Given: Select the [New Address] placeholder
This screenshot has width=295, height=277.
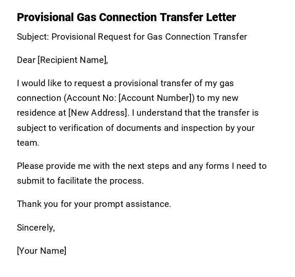Looking at the screenshot, I should pyautogui.click(x=99, y=113).
